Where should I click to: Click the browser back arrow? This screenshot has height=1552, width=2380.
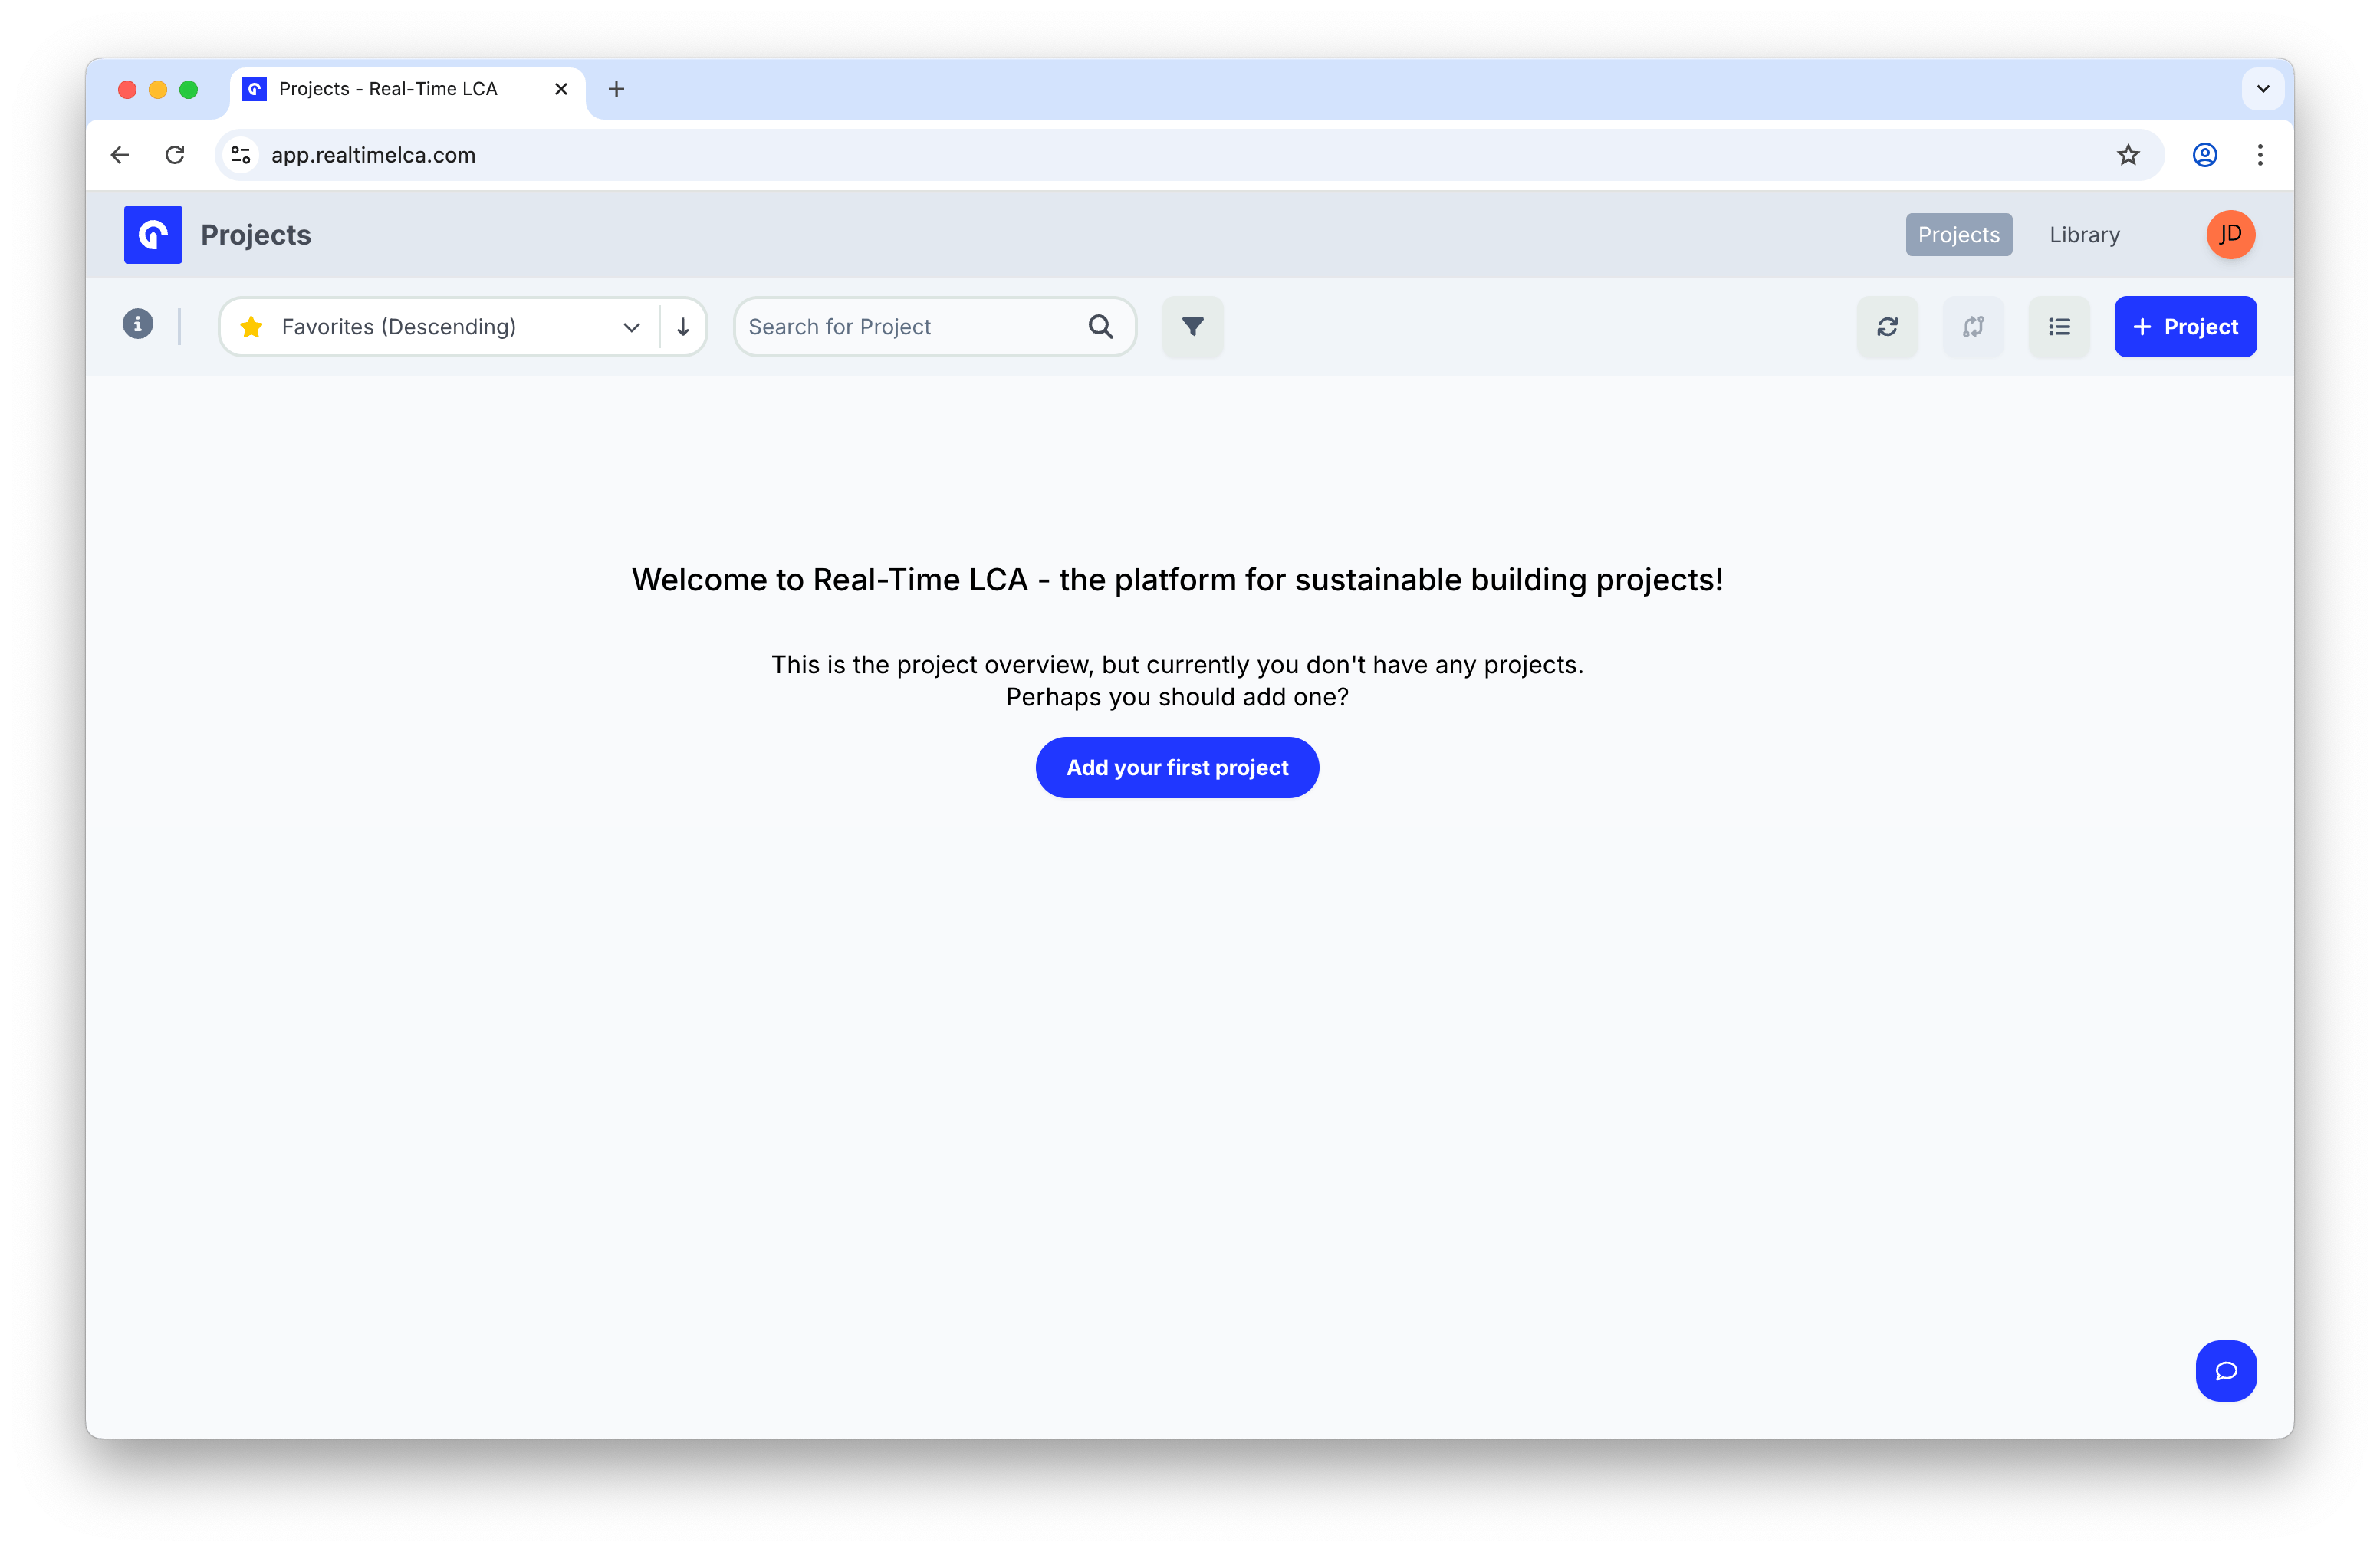(x=120, y=154)
